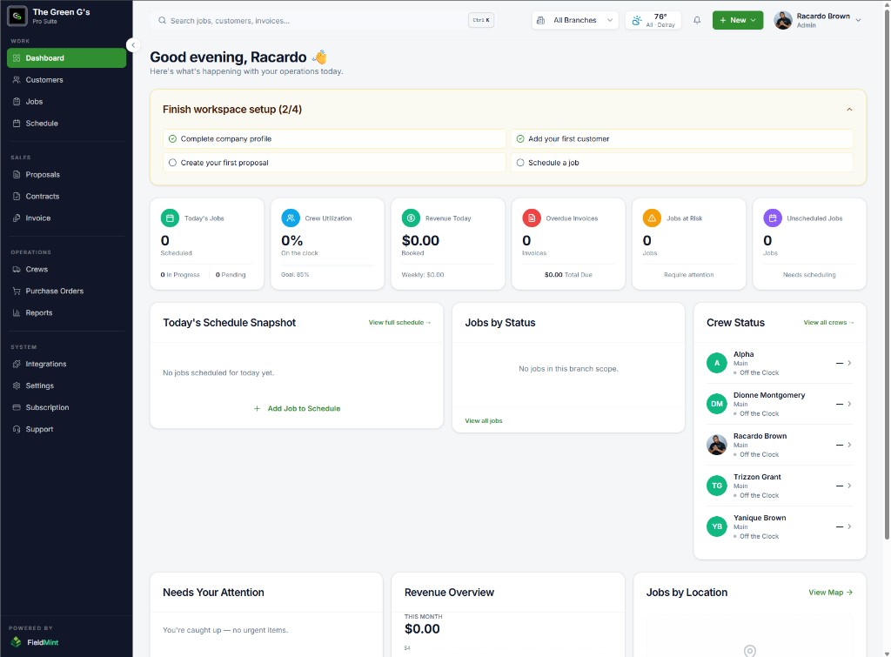Open Jobs in the sidebar
The width and height of the screenshot is (891, 657).
tap(66, 101)
